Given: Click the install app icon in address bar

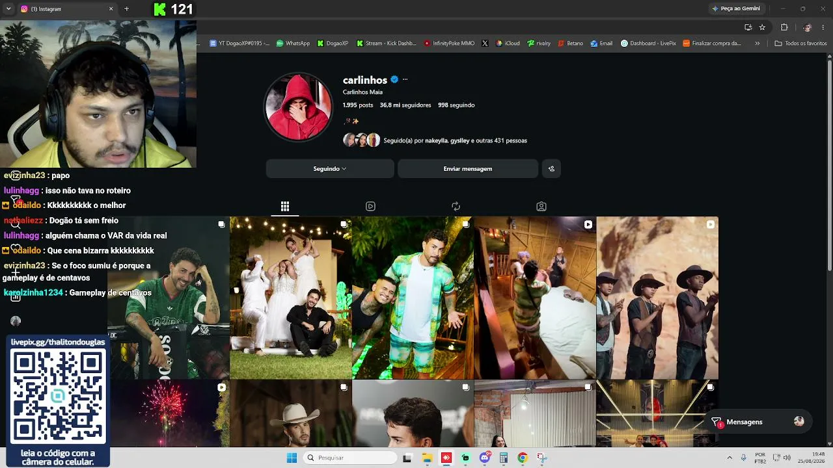Looking at the screenshot, I should (748, 27).
